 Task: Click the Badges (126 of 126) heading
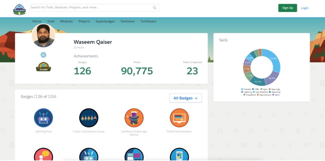coord(38,96)
